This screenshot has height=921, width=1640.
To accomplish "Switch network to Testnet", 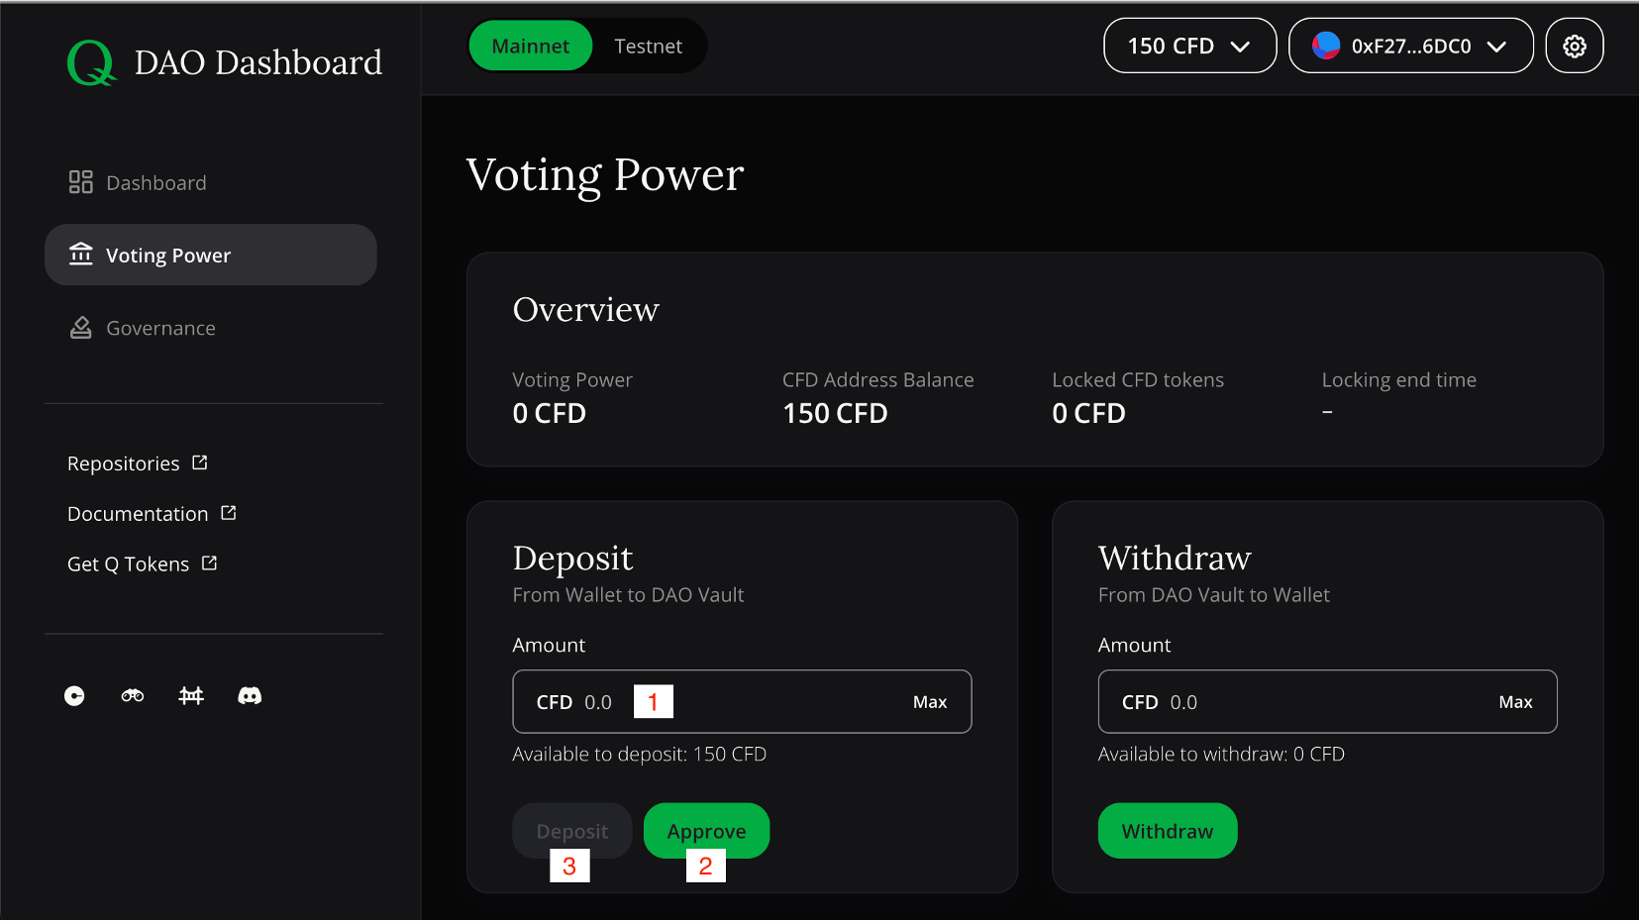I will 648,47.
